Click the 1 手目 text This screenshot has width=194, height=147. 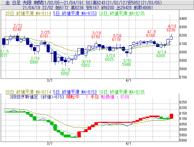pos(92,97)
